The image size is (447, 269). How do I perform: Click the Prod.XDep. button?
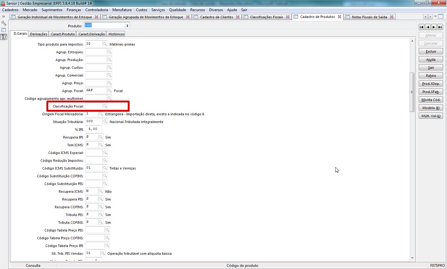pyautogui.click(x=431, y=84)
